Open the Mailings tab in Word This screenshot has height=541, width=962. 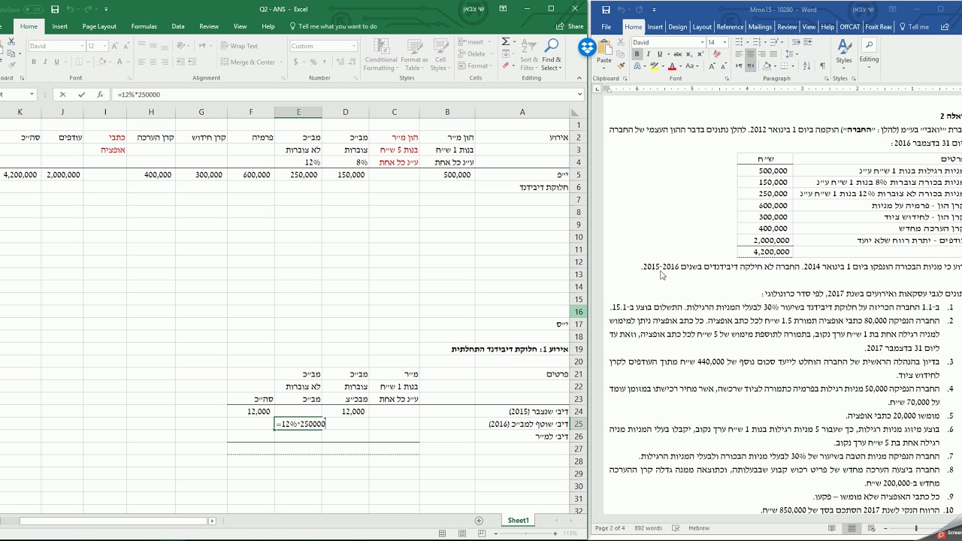(x=760, y=27)
